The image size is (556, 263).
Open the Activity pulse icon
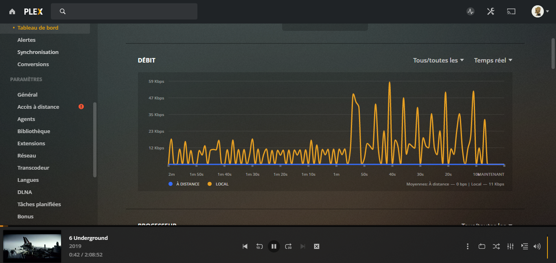point(471,11)
